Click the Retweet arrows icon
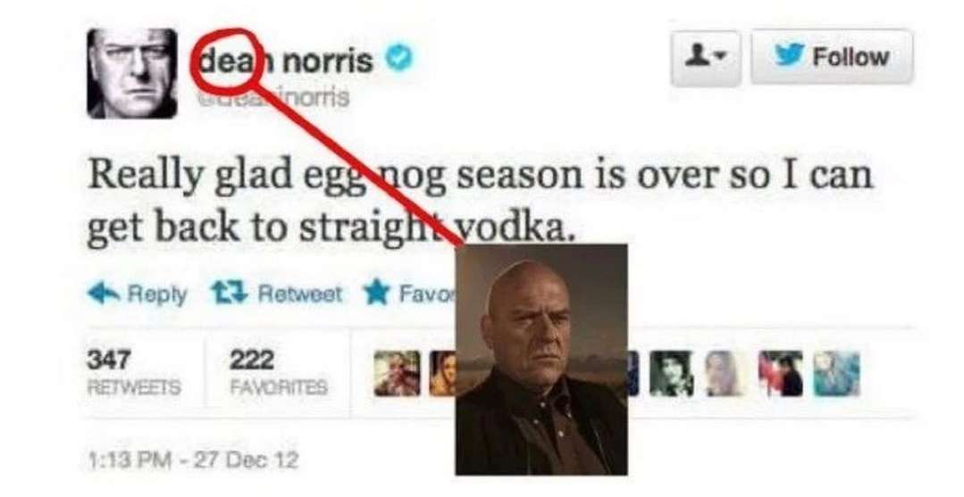Viewport: 964px width, 497px height. coord(230,293)
